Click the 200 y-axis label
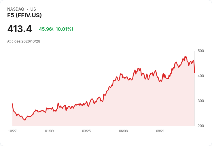212x146 pixels. [201, 126]
